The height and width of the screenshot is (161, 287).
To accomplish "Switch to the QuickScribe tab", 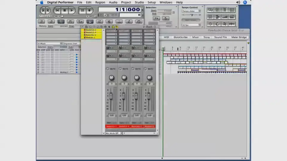I will click(x=181, y=37).
